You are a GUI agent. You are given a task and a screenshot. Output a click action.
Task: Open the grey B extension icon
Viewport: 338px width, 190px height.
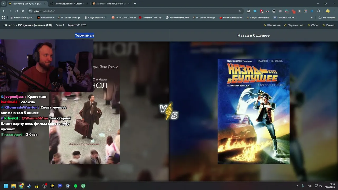(299, 11)
